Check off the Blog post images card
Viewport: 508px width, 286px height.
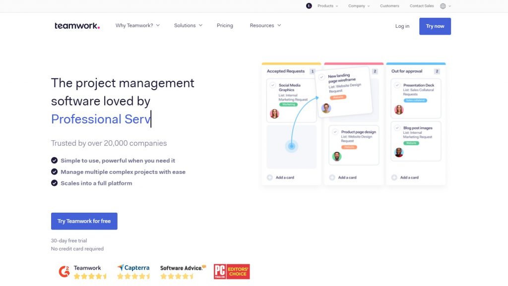pos(397,128)
